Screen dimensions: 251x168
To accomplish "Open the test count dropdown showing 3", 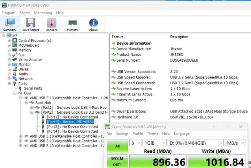I will [135, 143].
